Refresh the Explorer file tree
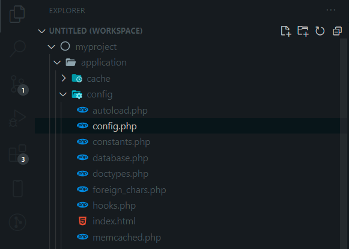 pos(320,31)
